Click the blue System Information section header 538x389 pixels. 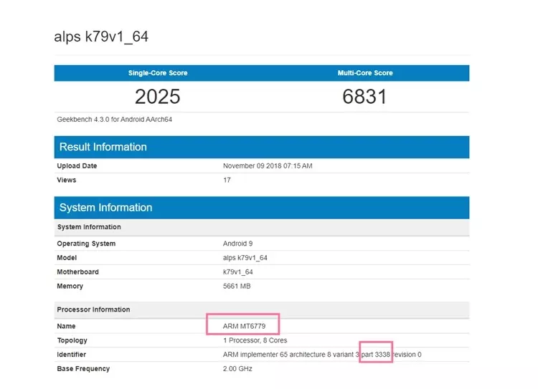coord(262,208)
